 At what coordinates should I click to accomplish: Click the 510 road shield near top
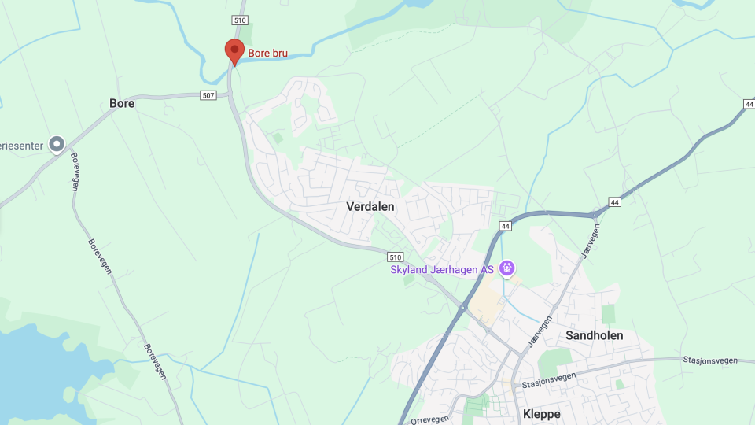240,20
